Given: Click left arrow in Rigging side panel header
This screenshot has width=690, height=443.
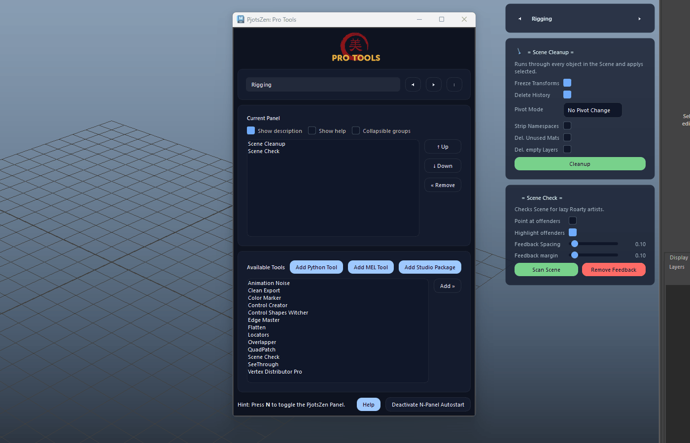Looking at the screenshot, I should click(x=519, y=19).
